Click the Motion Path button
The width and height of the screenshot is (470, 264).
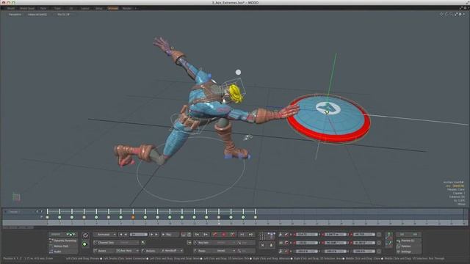tap(63, 246)
